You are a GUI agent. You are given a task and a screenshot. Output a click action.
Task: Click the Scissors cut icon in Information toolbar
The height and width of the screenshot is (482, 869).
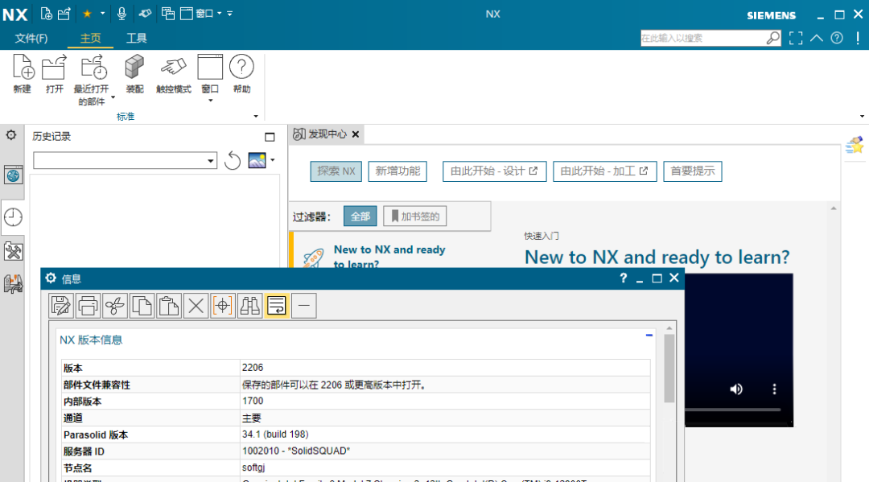[x=114, y=305]
